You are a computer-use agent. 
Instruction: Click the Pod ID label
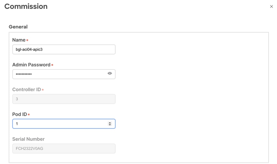point(20,114)
